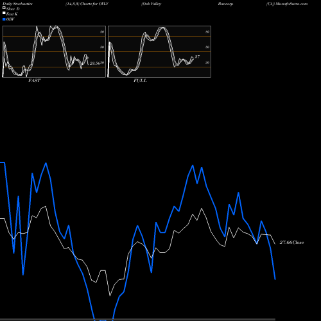Click the FULL chart label
This screenshot has width=321, height=321.
coord(140,81)
